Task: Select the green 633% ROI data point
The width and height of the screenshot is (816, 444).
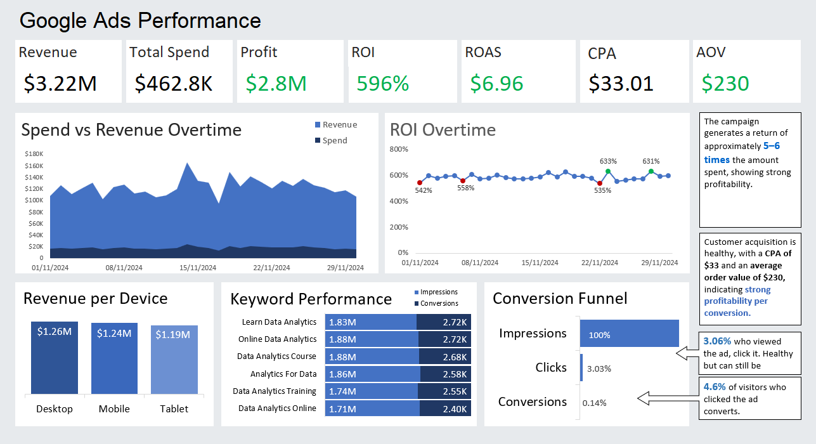Action: (x=608, y=171)
